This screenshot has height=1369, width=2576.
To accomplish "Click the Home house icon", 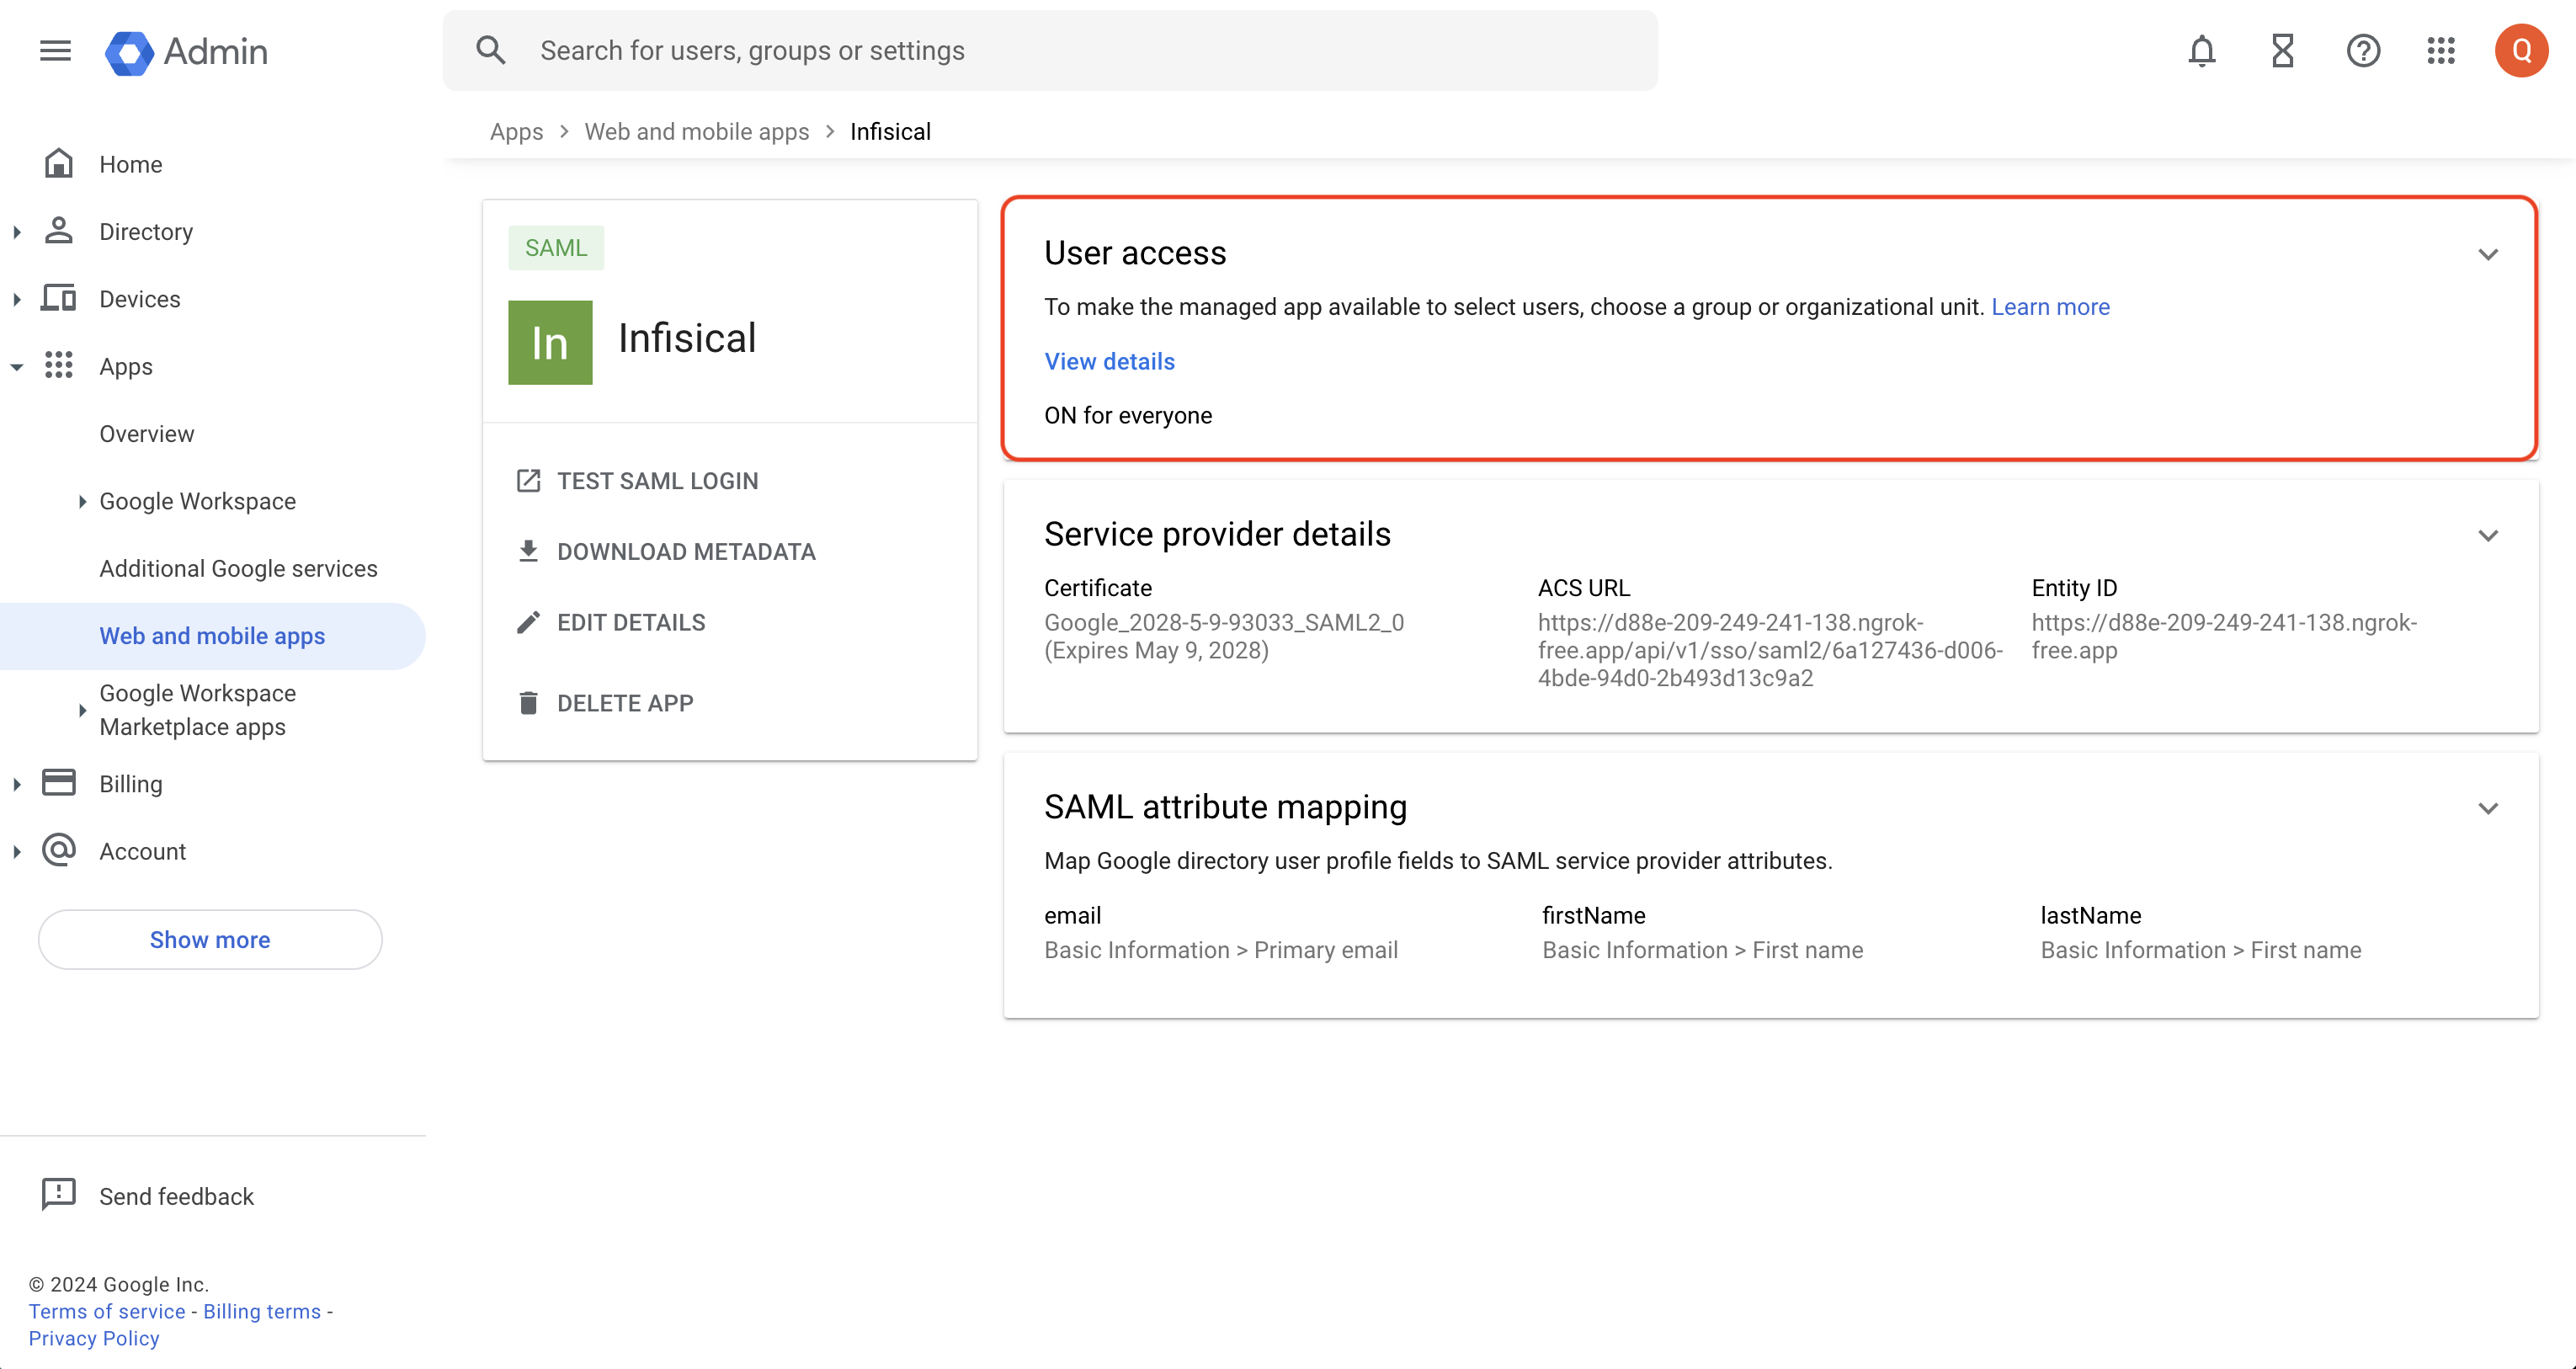I will (58, 163).
